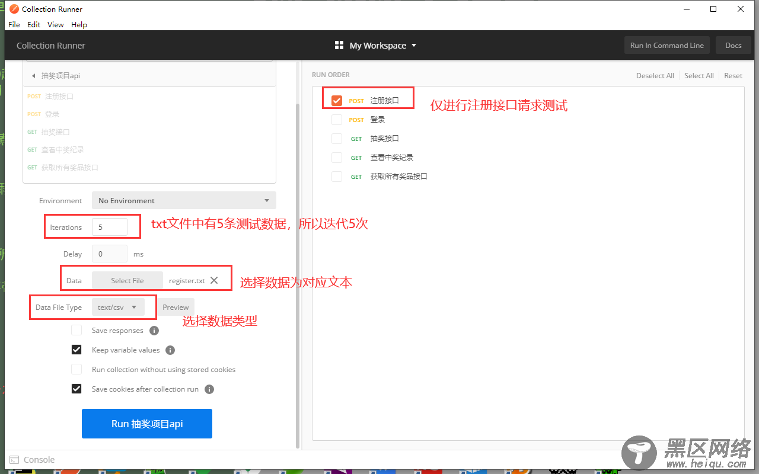
Task: Select 抽奖接口 in left collection list
Action: 55,132
